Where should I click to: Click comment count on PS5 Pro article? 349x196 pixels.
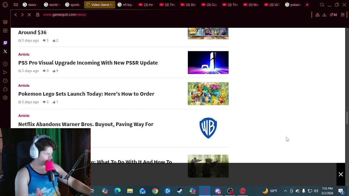46,71
